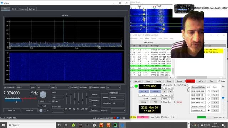Image resolution: width=228 pixels, height=128 pixels.
Task: Open the tuning step 100 Hz dropdown
Action: [x=45, y=102]
